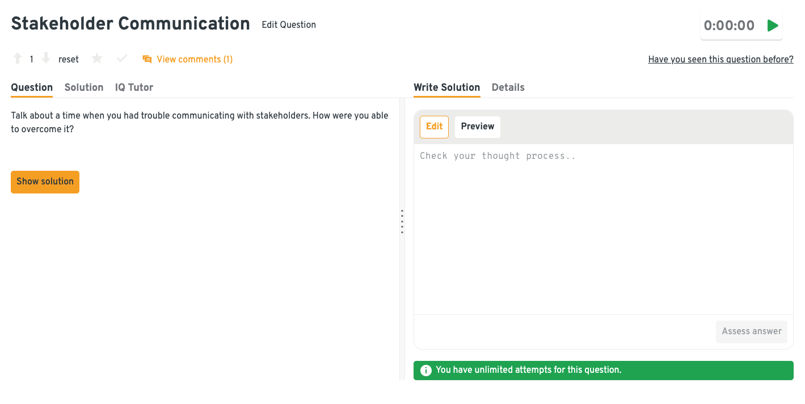Start the timer with the green play icon
The height and width of the screenshot is (404, 805).
pos(772,26)
